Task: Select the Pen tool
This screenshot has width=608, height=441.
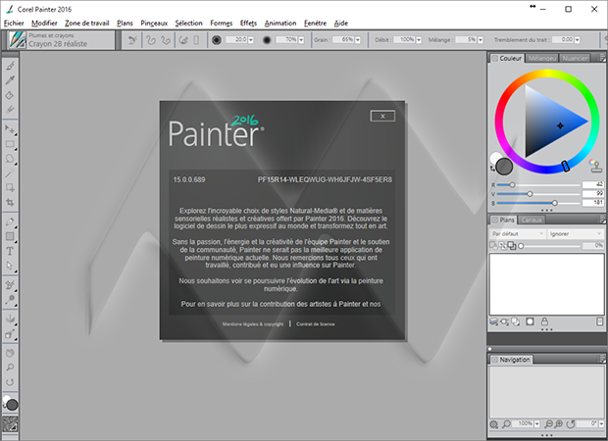Action: (10, 222)
